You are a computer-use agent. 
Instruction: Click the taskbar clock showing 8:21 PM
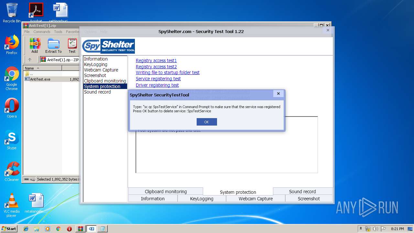[x=397, y=229]
